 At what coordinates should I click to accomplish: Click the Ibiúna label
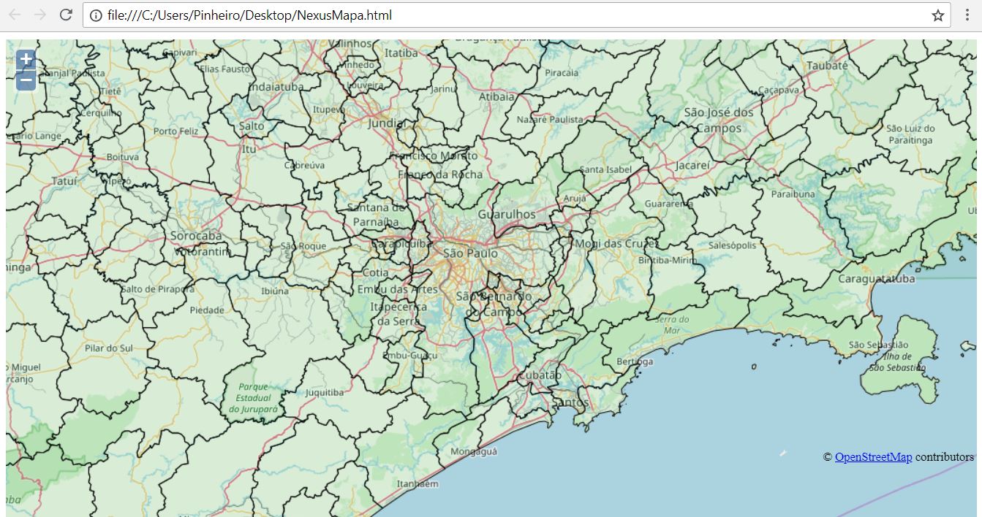(275, 291)
